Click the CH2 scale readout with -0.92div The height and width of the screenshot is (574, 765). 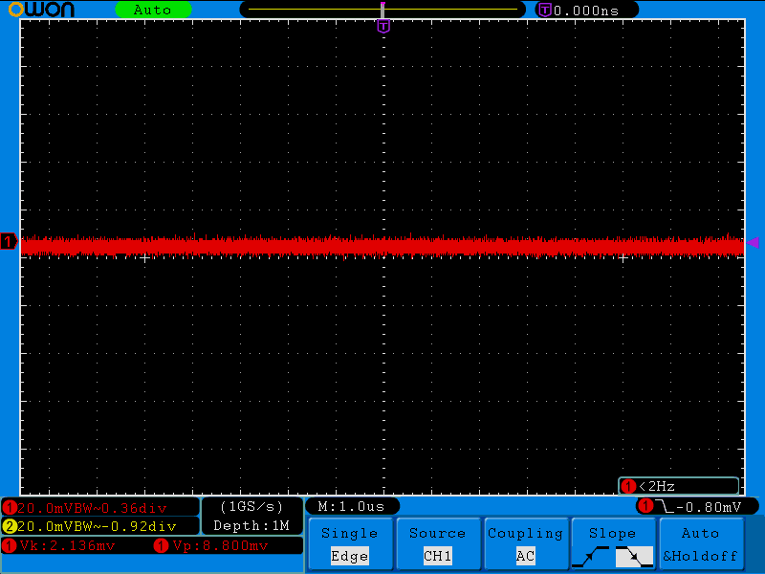coord(100,526)
